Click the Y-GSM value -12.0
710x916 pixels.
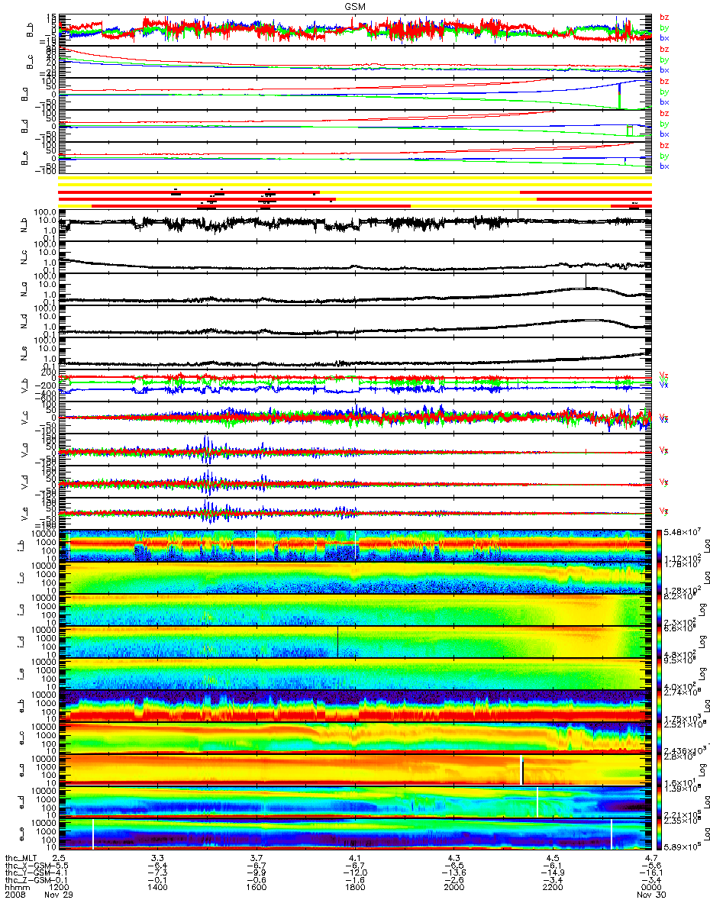tap(353, 874)
